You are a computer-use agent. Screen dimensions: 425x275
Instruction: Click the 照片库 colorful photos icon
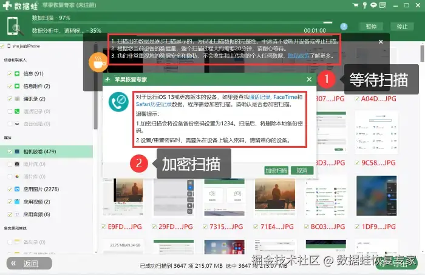[17, 177]
